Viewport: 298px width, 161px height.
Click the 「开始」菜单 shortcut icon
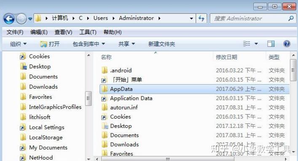pos(105,80)
